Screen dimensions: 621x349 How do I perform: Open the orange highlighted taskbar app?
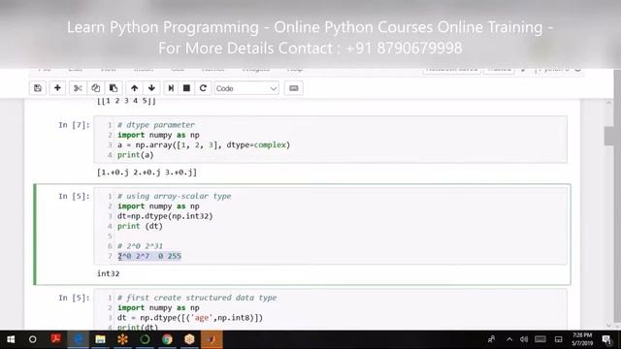(x=212, y=339)
